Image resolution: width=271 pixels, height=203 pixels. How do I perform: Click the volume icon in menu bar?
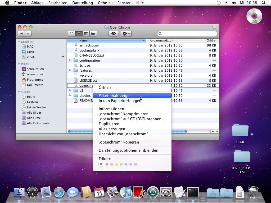[x=234, y=3]
